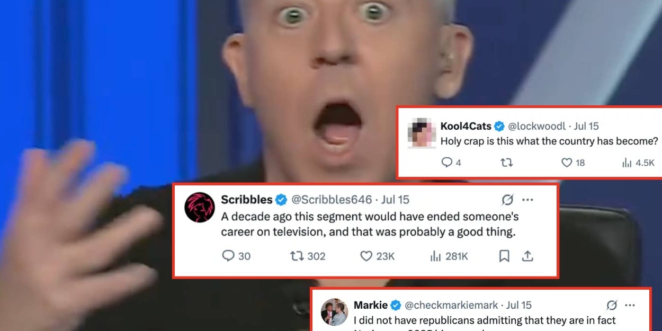Open the @Scribbles646 handle link
The image size is (662, 331).
click(332, 200)
